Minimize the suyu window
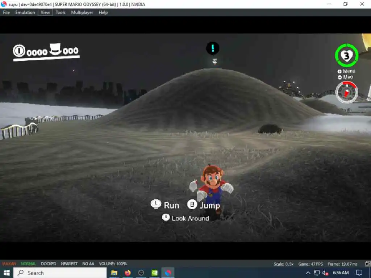Image resolution: width=371 pixels, height=278 pixels. point(329,4)
